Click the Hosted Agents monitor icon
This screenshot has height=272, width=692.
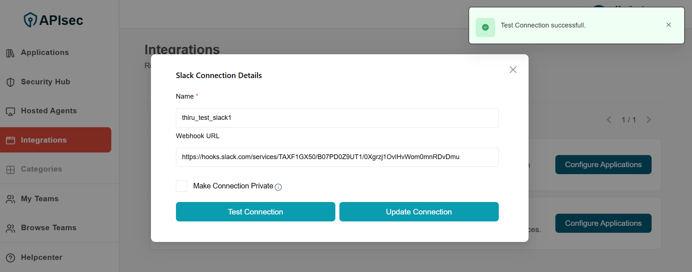click(x=10, y=111)
